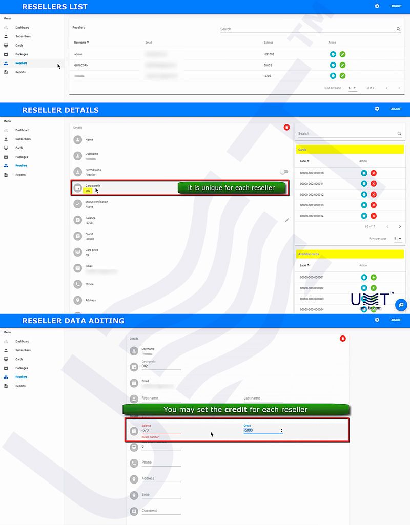Select Resellers in the sidebar menu

[22, 62]
